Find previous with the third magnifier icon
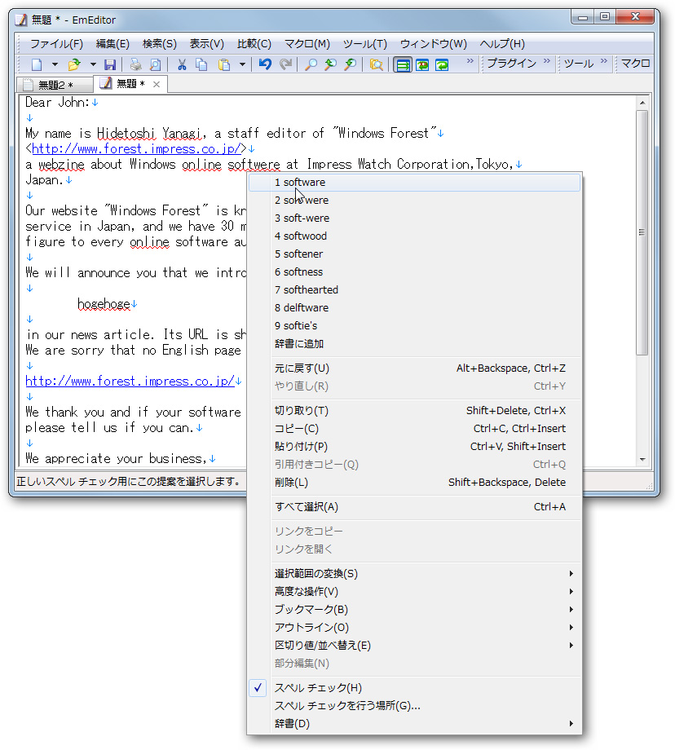 351,64
